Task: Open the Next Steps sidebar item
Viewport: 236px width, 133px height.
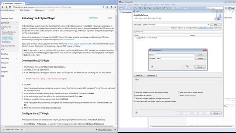Action: point(6,42)
